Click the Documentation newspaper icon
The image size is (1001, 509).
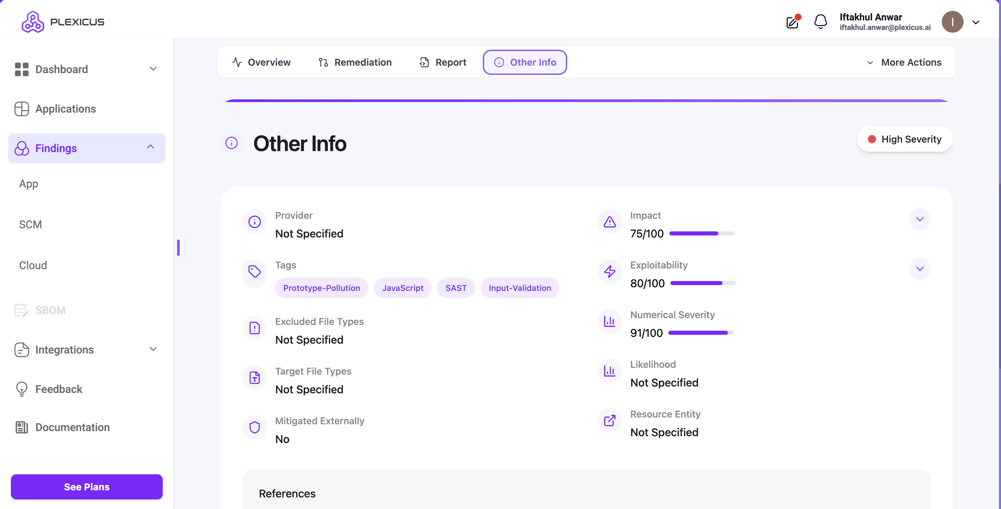(22, 427)
